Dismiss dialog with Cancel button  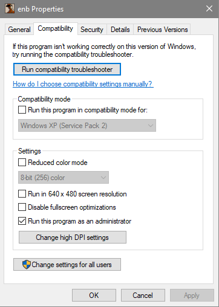point(143,296)
